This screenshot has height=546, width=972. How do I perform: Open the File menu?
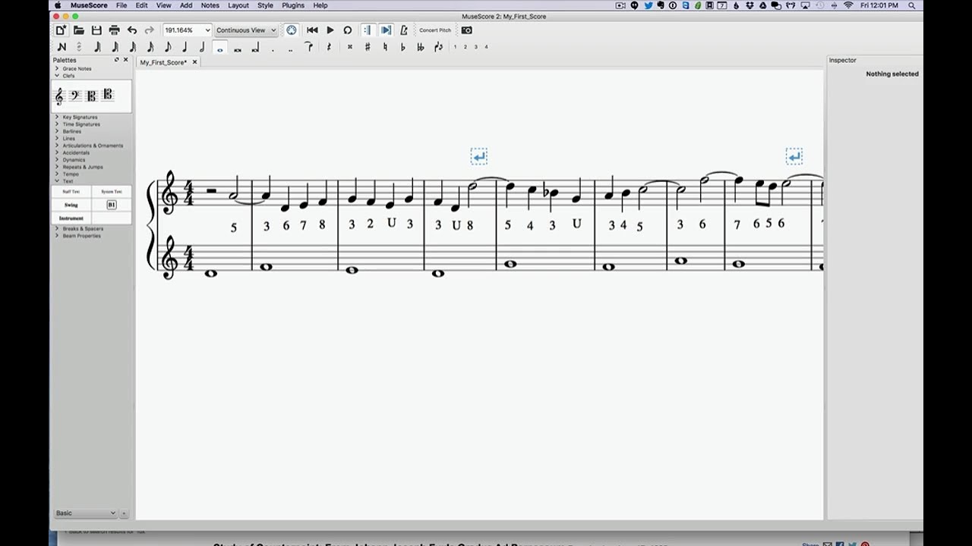121,5
